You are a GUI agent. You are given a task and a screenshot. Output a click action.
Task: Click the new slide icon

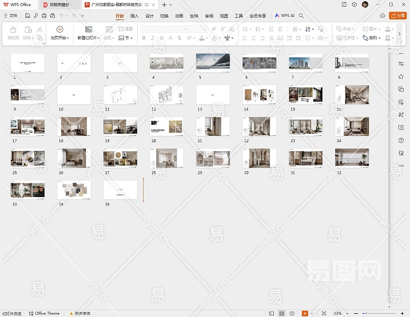coord(88,30)
